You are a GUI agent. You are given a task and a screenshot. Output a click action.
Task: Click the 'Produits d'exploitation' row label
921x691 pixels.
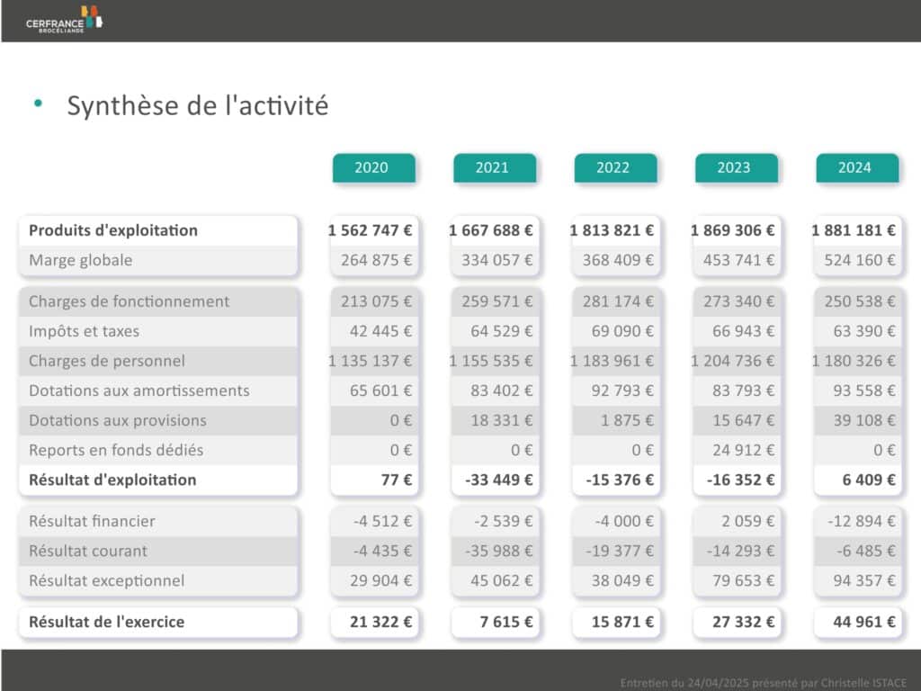pos(113,230)
